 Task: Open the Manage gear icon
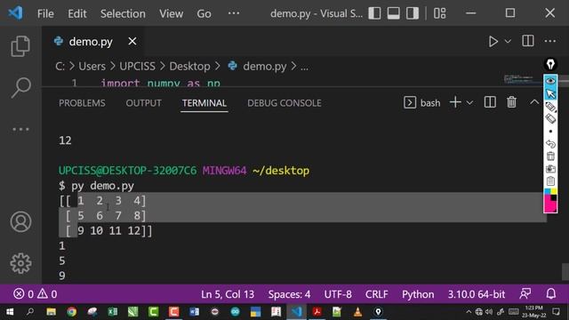(20, 263)
